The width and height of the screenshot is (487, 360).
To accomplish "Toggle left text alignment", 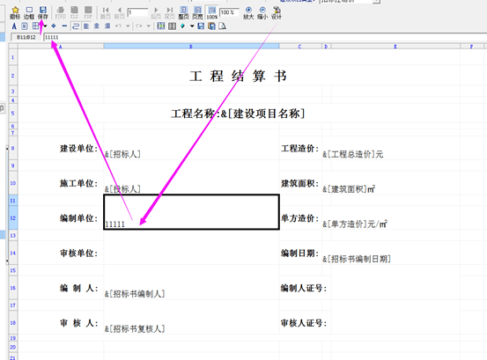I will [86, 26].
